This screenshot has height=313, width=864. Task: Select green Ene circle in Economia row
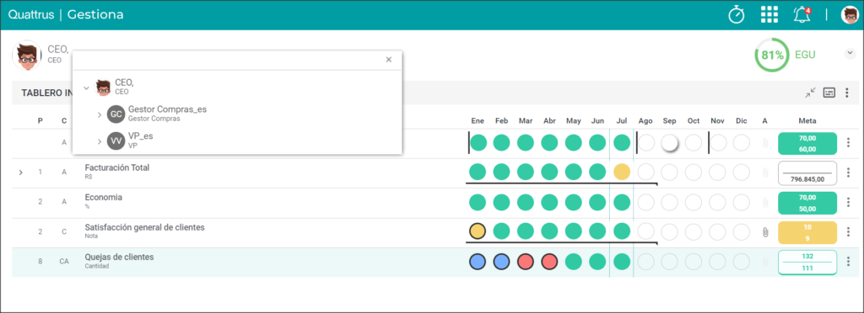pyautogui.click(x=478, y=202)
